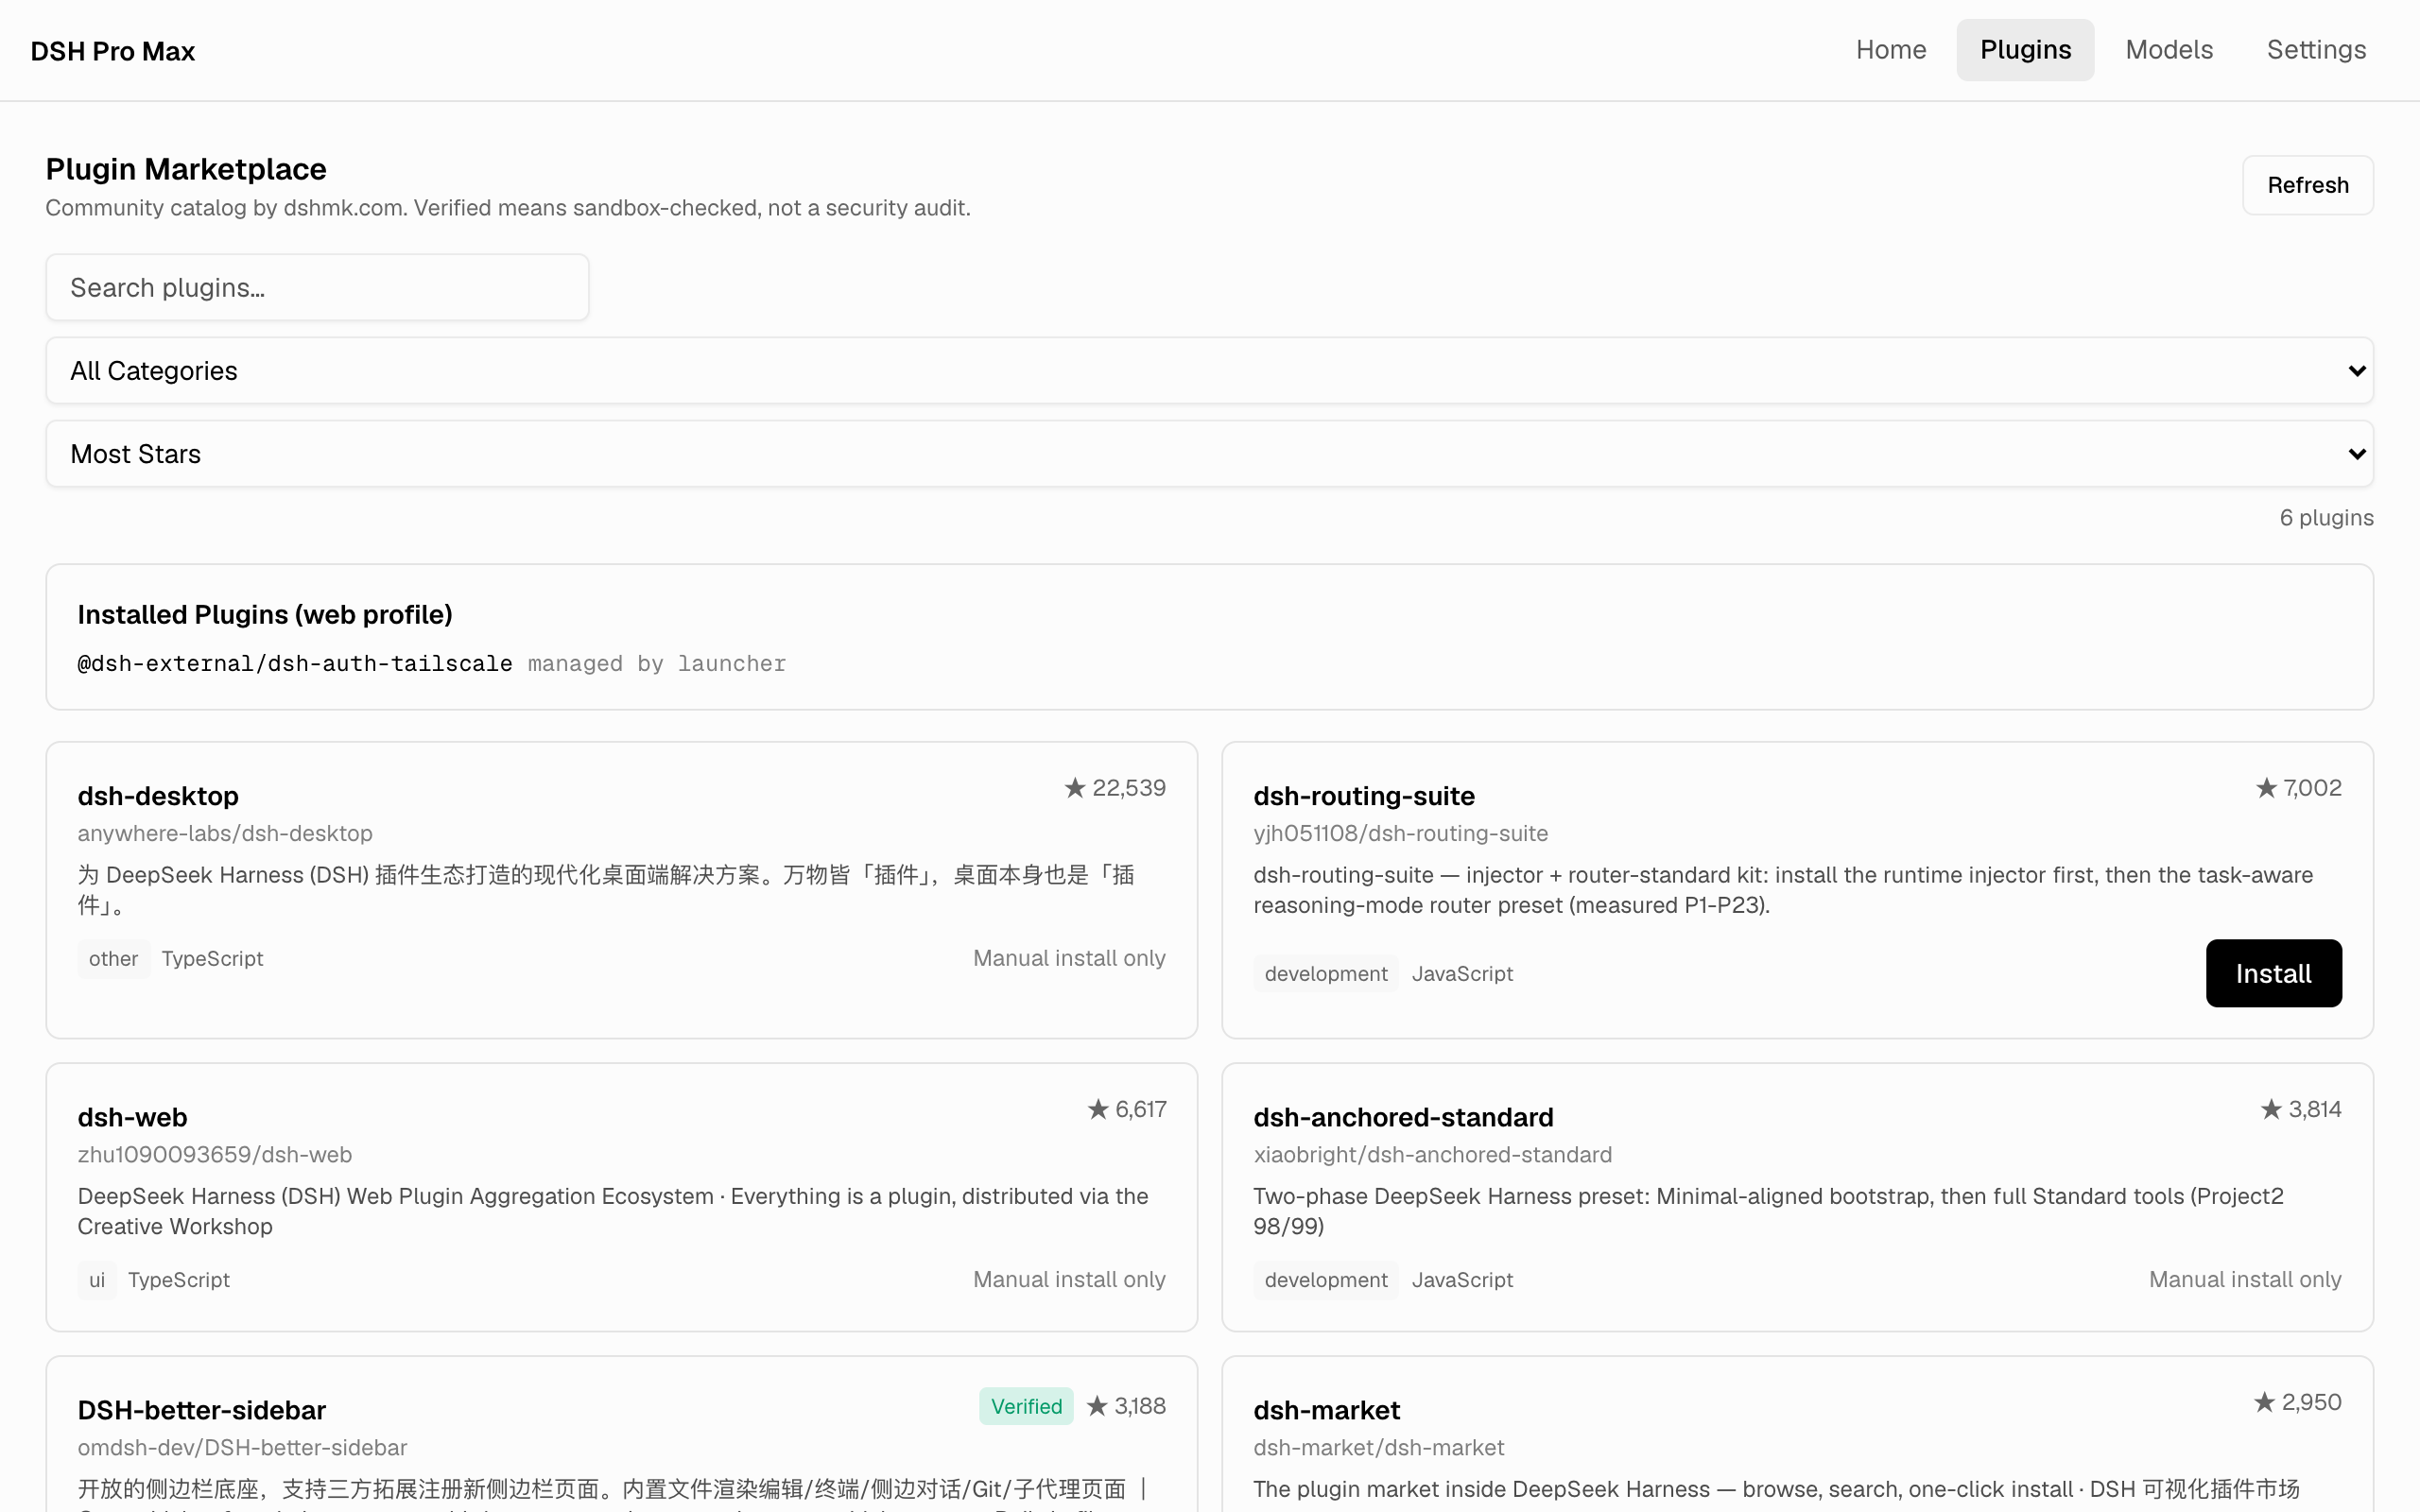Click the 'development' tag on dsh-anchored-standard

pos(1325,1279)
